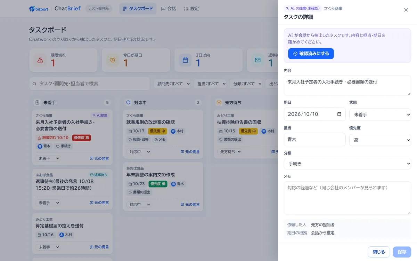Click the 先方待ち column envelope icon
The width and height of the screenshot is (417, 261).
[219, 103]
